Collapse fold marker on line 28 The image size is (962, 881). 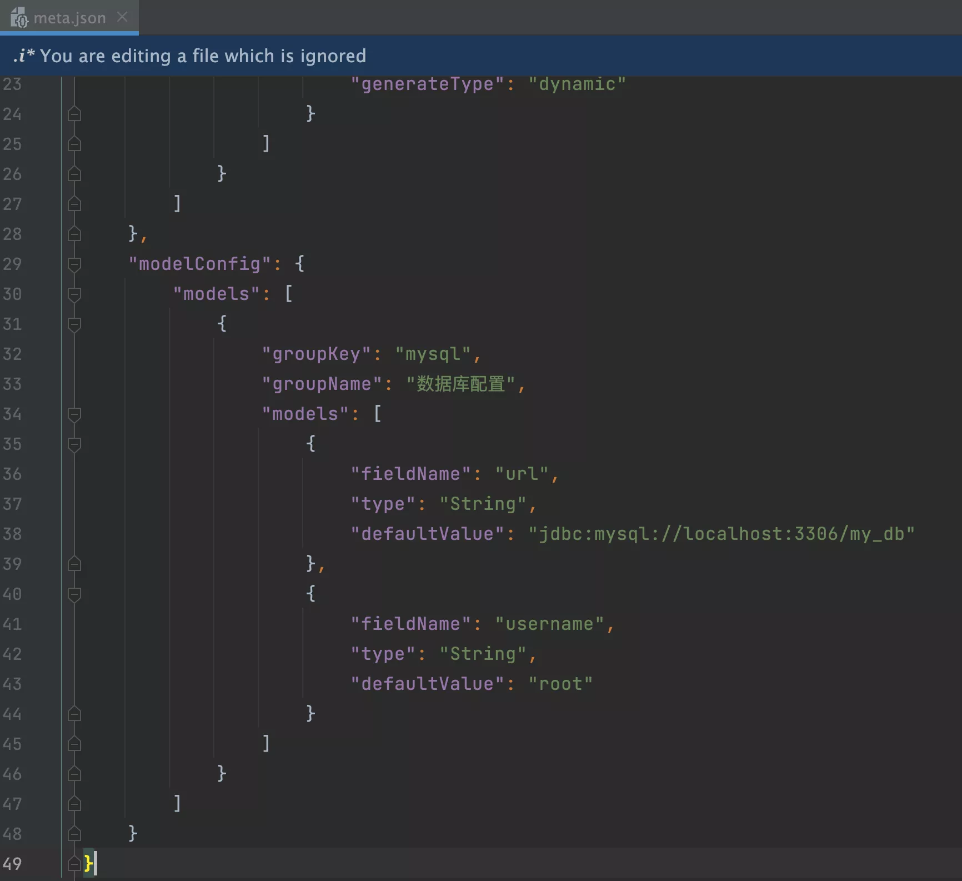74,234
